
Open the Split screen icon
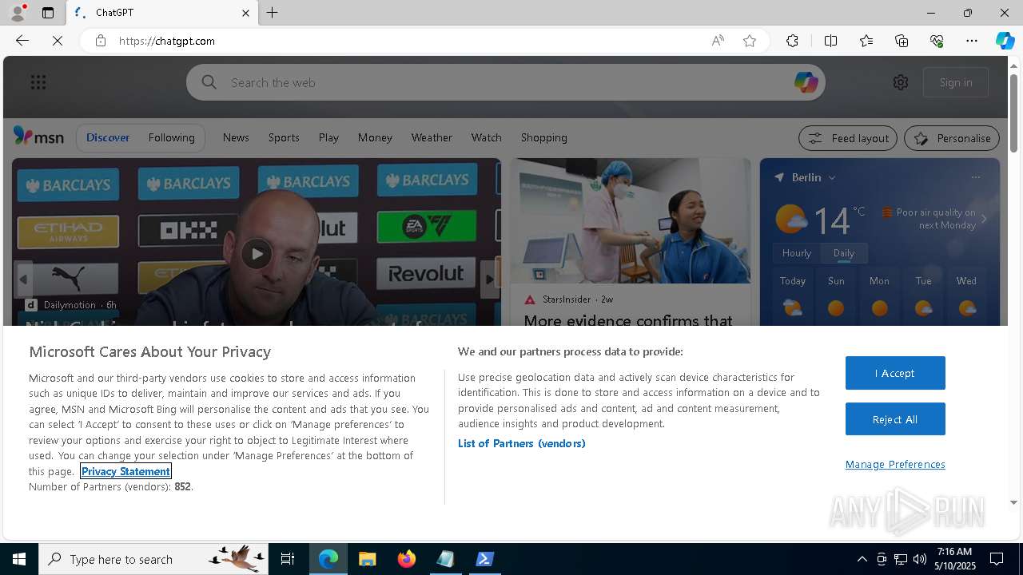pos(830,41)
